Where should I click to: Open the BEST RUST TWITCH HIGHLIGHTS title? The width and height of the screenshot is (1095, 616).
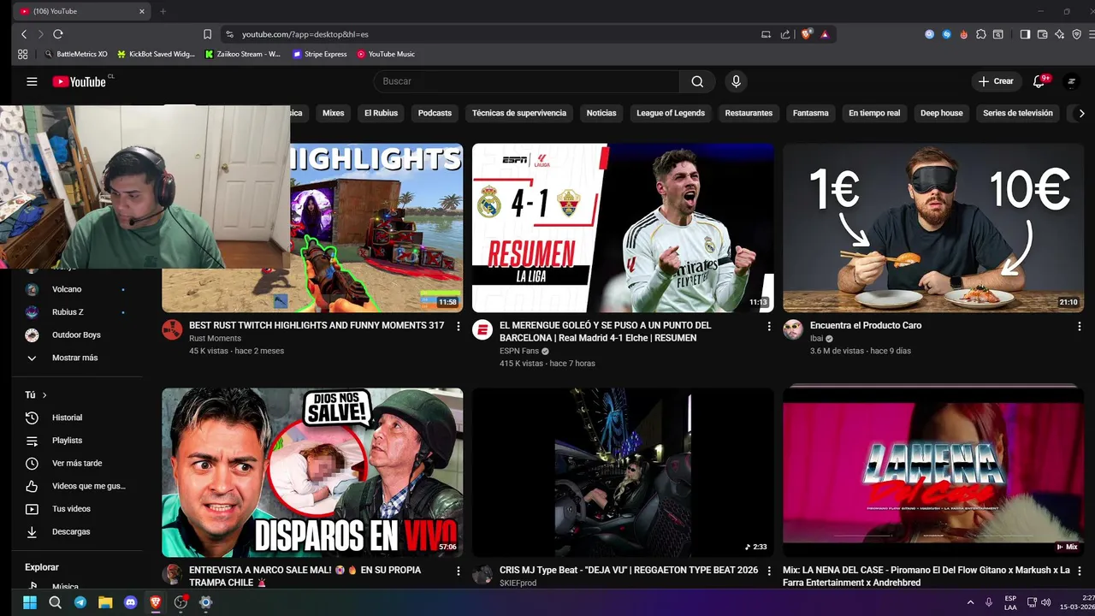[x=317, y=325]
